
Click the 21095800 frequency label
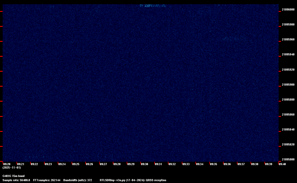(x=288, y=159)
